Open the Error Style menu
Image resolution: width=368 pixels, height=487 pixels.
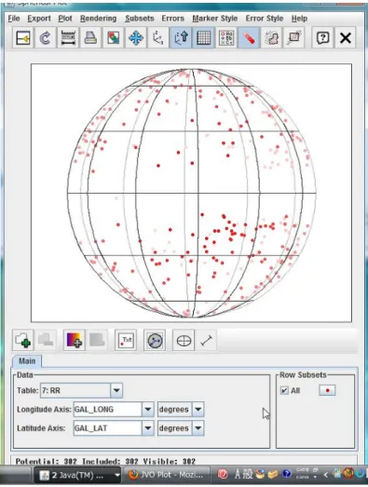(265, 19)
